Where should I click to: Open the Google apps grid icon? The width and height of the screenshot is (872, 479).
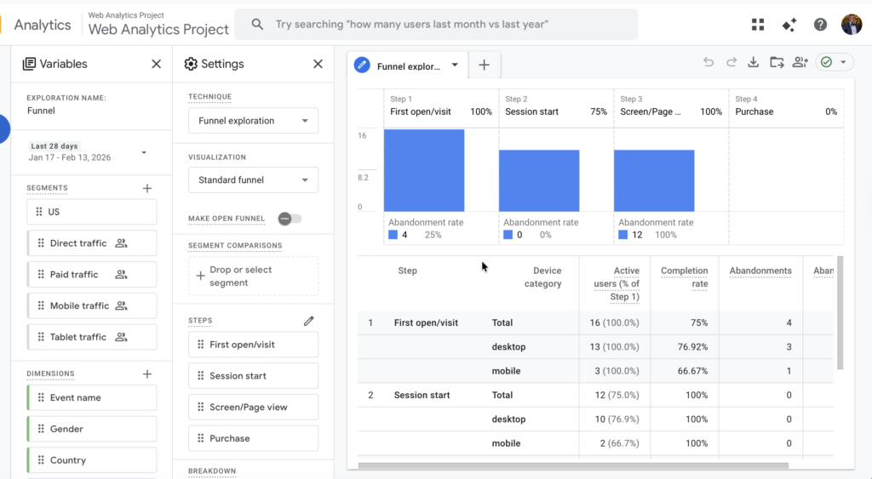pyautogui.click(x=758, y=25)
